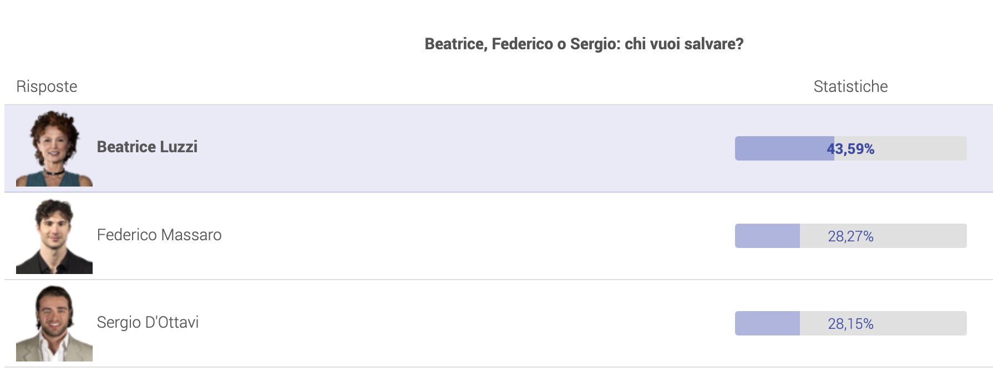
Task: Click Sergio D'Ottavi's portrait photo
Action: (54, 323)
